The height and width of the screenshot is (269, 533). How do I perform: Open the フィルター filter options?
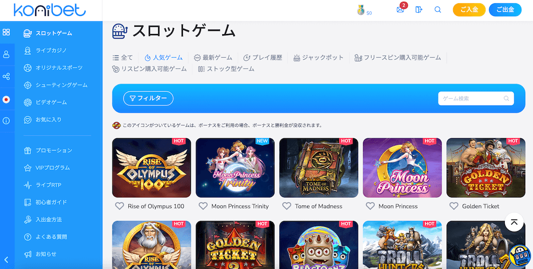(148, 98)
